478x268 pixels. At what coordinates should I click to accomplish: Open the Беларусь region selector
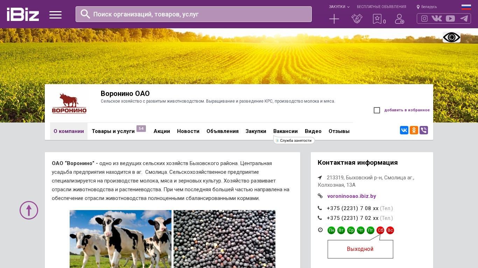(x=427, y=7)
